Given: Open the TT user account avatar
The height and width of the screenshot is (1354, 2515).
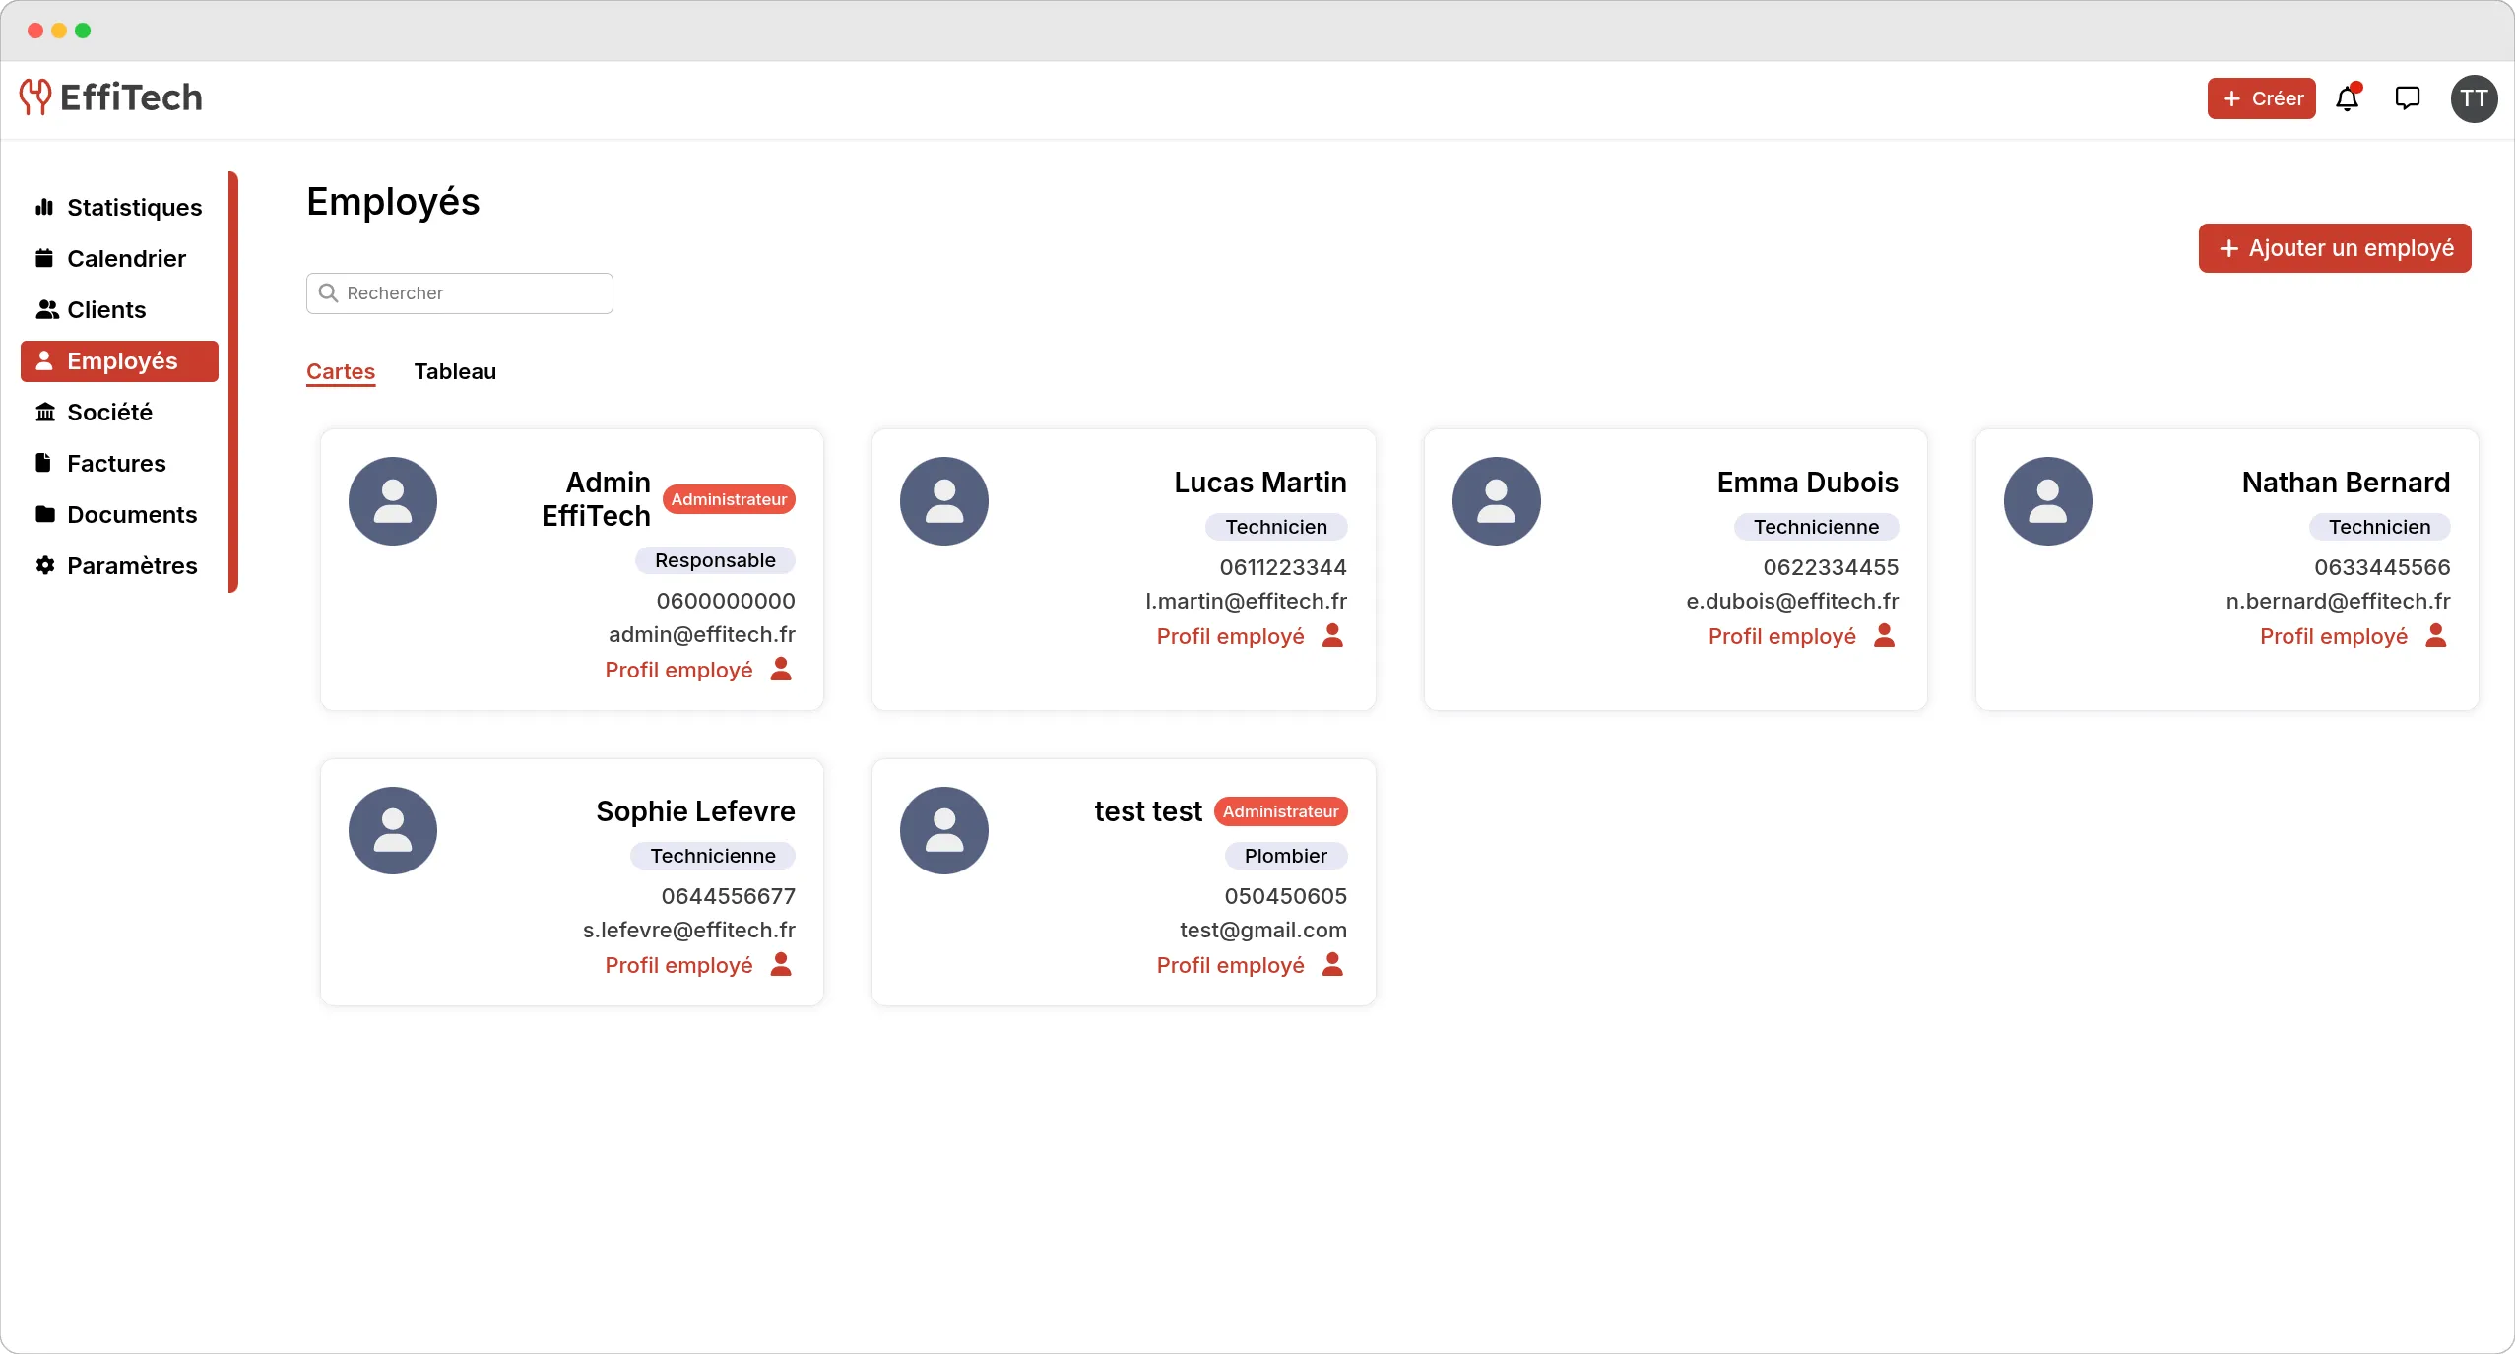Looking at the screenshot, I should coord(2472,97).
